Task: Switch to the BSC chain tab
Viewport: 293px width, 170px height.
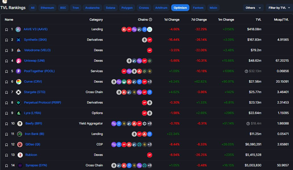Action: (x=63, y=7)
